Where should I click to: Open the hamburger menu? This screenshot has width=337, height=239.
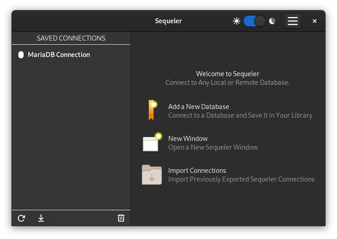[x=292, y=21]
